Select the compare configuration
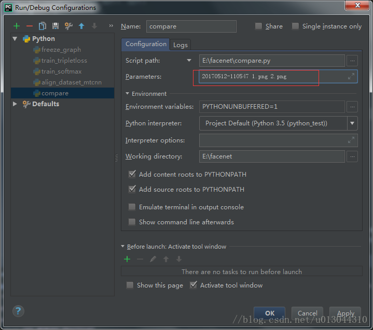This screenshot has width=373, height=330. pos(62,93)
